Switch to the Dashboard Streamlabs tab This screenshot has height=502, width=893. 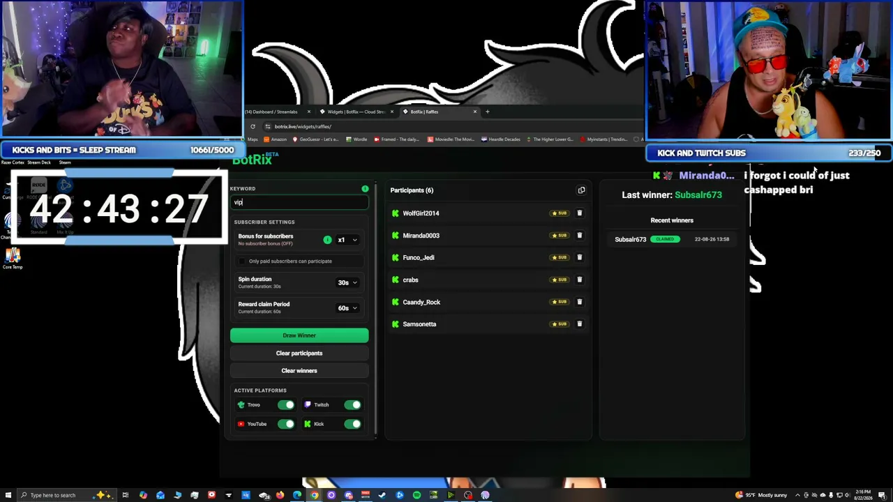[278, 112]
